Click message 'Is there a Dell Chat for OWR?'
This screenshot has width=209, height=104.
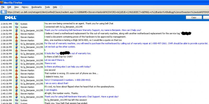point(58,57)
